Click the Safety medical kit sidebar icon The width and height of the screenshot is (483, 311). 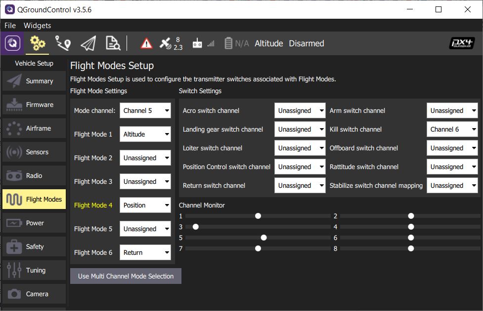point(14,246)
